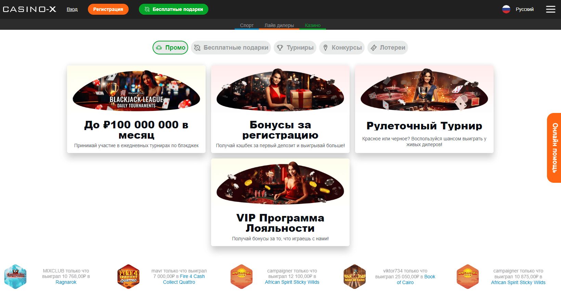Select the Лотереи ticket tab
This screenshot has height=293, width=561.
point(388,48)
